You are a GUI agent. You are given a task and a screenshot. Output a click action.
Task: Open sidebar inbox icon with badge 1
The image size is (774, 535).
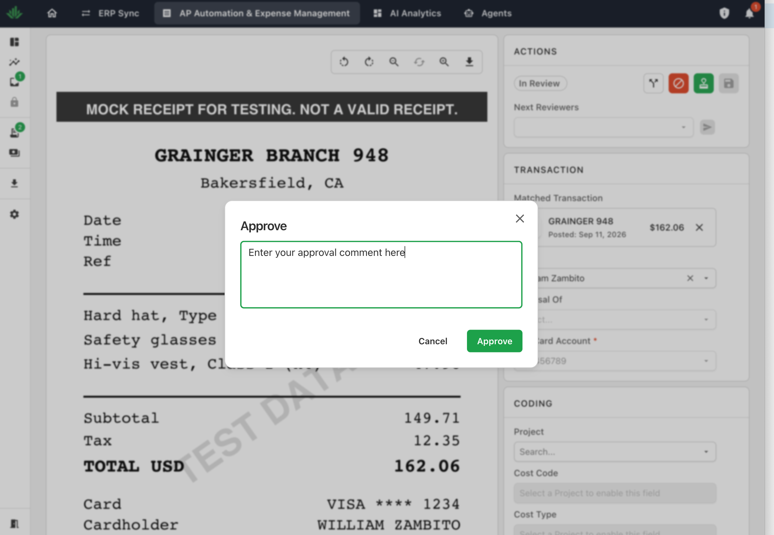[14, 81]
